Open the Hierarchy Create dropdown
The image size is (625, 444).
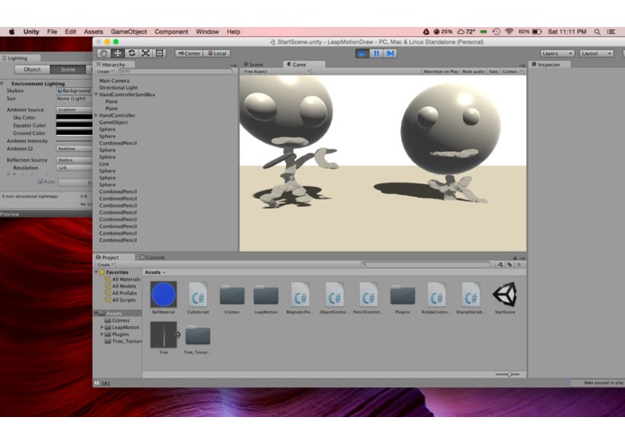click(x=105, y=71)
